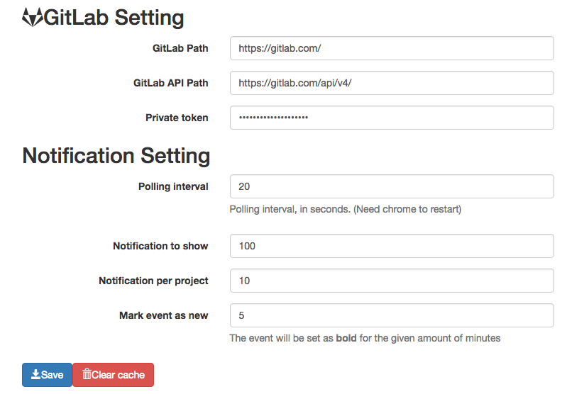Click the Notification to show field
This screenshot has width=562, height=394.
[x=392, y=246]
